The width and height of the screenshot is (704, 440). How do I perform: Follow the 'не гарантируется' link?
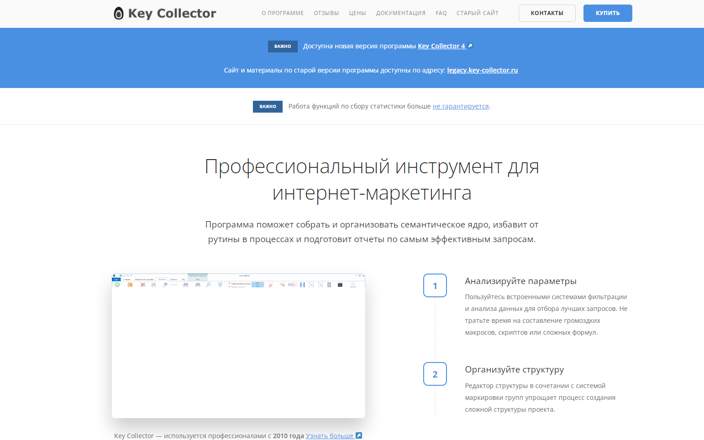[x=461, y=106]
